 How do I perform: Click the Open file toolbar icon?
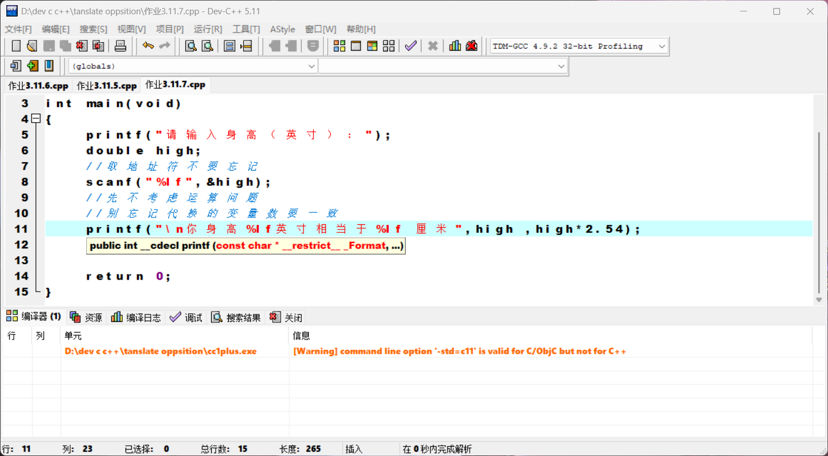32,46
